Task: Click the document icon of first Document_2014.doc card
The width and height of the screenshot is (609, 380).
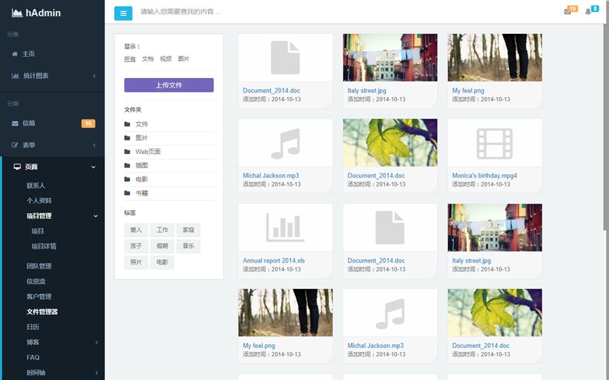Action: point(285,58)
